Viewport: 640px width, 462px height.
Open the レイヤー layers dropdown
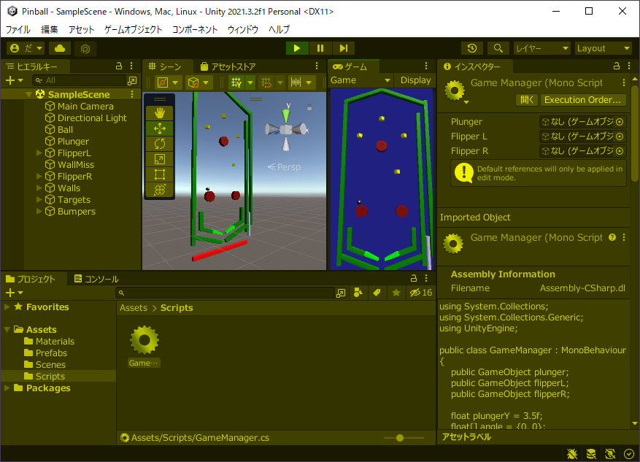[541, 49]
